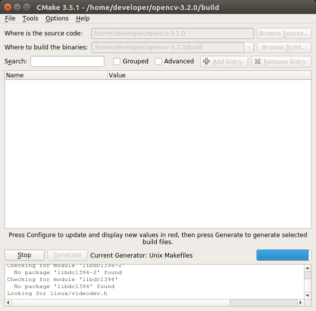Click the window minimize button

[17, 7]
